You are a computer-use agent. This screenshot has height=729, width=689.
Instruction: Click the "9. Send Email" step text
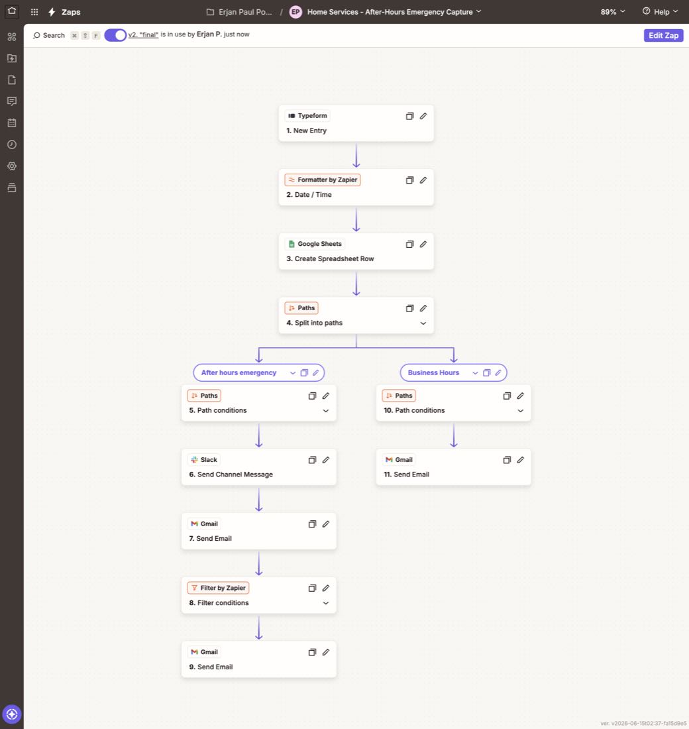click(x=211, y=667)
